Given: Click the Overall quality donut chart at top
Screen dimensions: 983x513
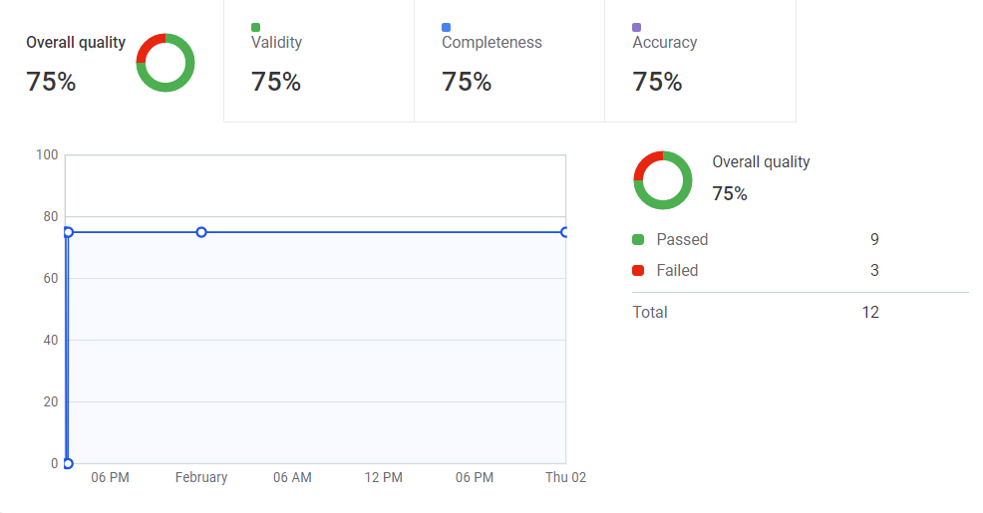Looking at the screenshot, I should (165, 63).
